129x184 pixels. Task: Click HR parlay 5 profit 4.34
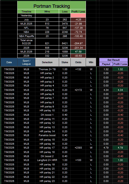120,90
